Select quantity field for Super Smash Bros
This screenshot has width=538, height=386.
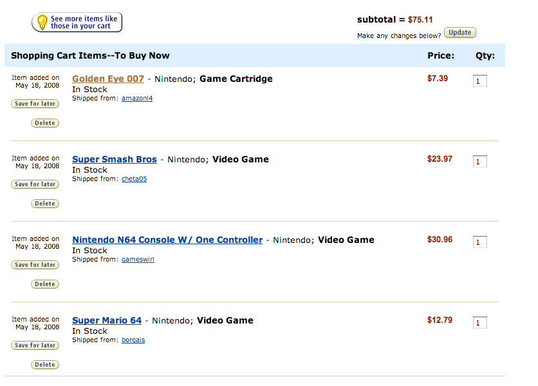pyautogui.click(x=479, y=162)
